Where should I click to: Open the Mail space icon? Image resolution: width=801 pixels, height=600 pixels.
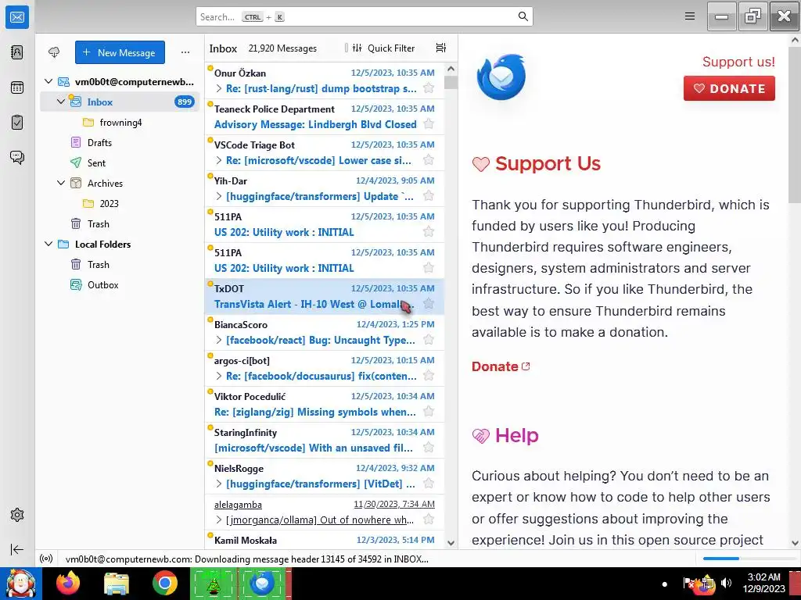pos(17,17)
